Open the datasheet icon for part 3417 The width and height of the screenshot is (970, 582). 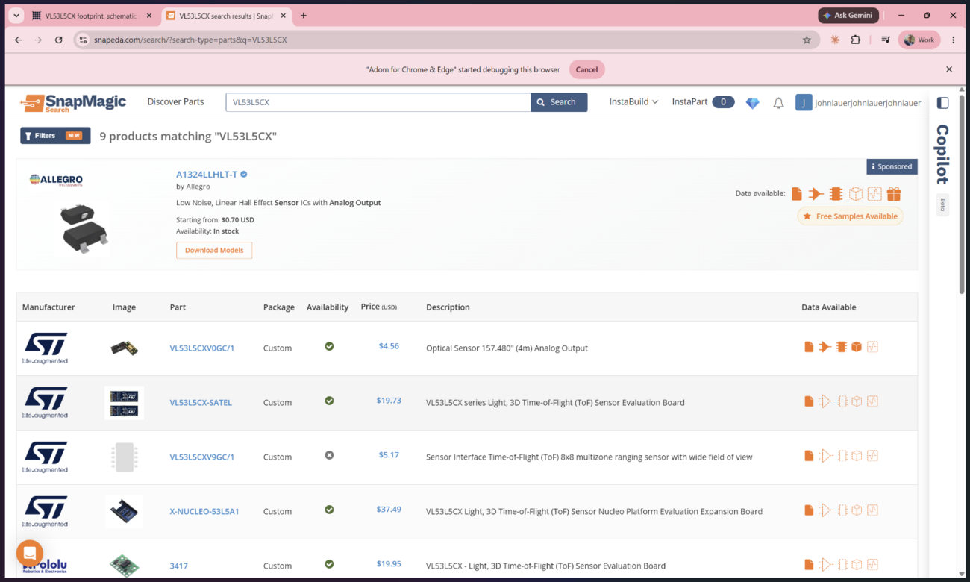809,565
